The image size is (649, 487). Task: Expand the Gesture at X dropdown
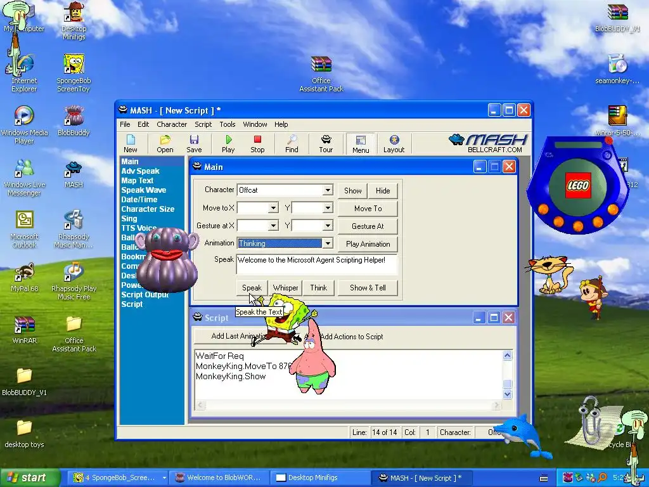tap(273, 226)
